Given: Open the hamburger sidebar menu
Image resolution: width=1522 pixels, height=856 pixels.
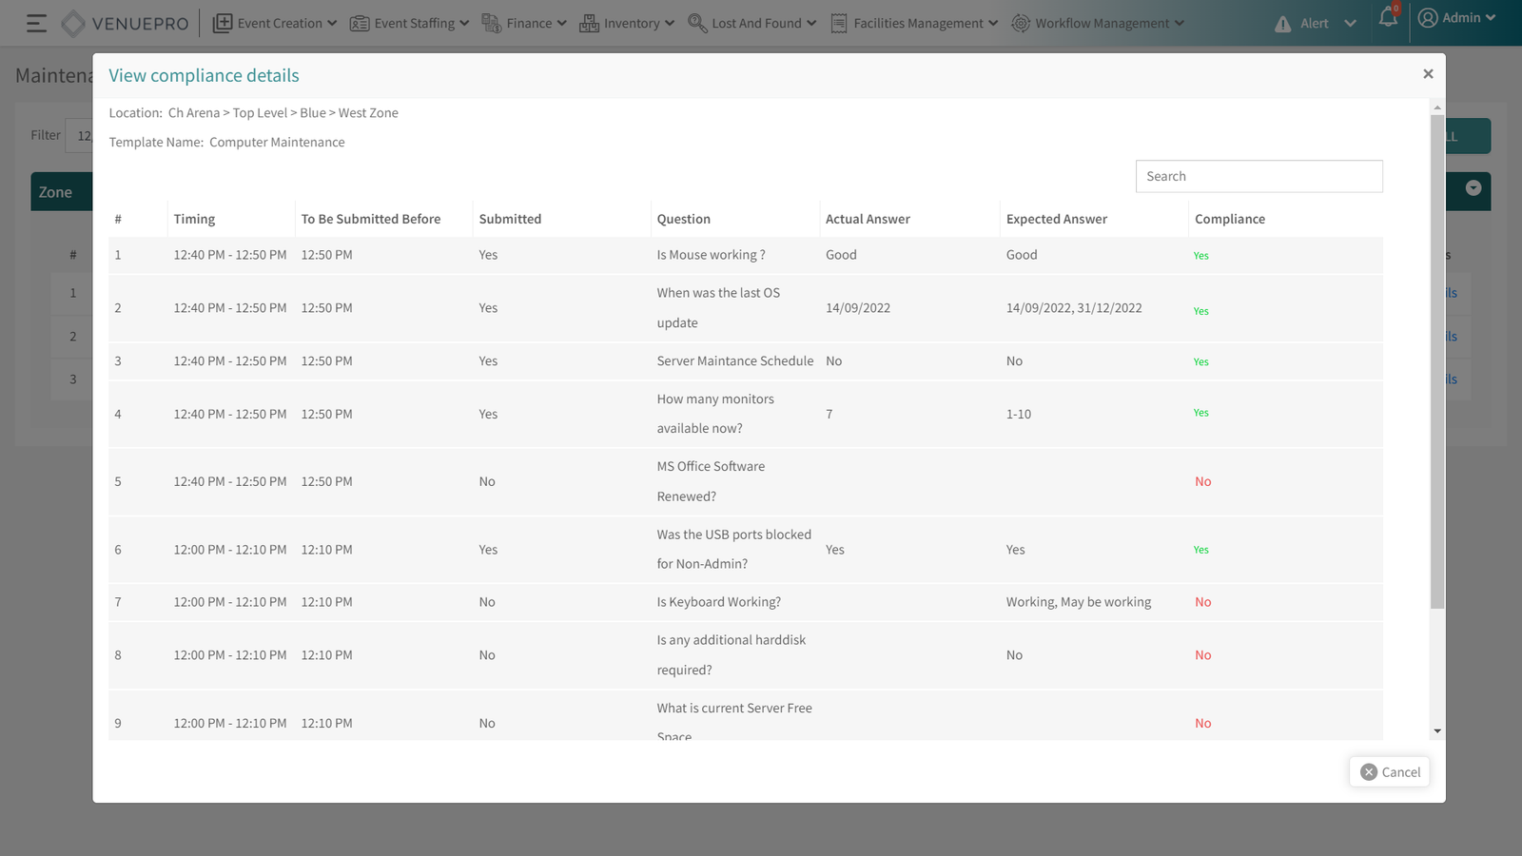Looking at the screenshot, I should point(36,23).
